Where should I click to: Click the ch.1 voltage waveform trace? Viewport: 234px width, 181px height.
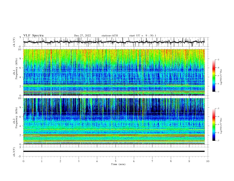[114, 42]
